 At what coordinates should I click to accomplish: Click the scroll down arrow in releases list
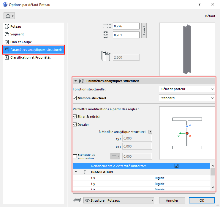(x=213, y=187)
